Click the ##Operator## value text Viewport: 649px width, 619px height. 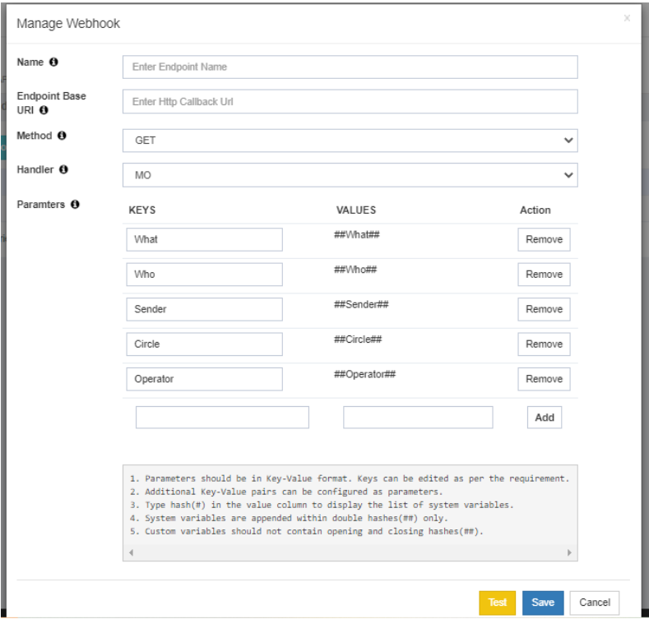(365, 374)
